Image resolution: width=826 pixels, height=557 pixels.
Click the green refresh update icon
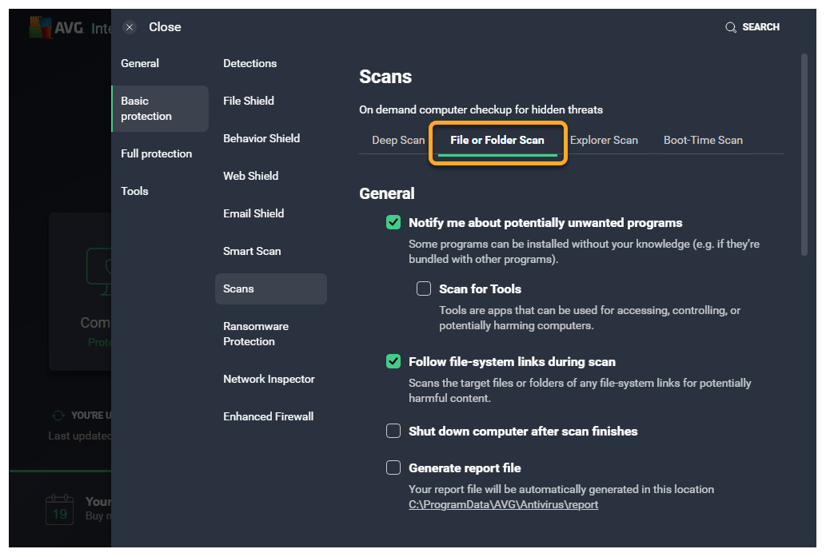click(x=58, y=416)
